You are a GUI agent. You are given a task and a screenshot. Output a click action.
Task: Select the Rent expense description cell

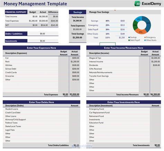30,62
